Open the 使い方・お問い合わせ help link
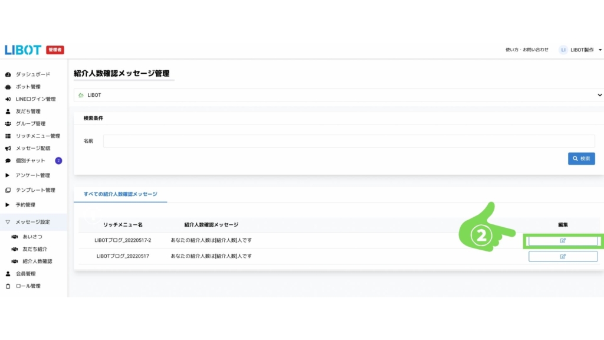 [x=527, y=50]
